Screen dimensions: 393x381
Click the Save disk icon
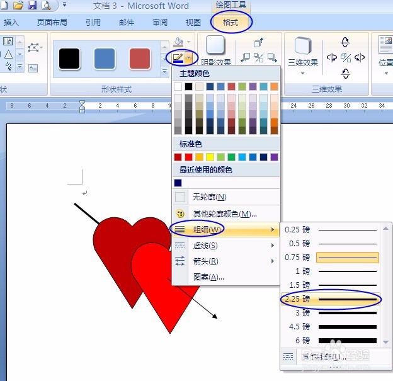tap(32, 5)
